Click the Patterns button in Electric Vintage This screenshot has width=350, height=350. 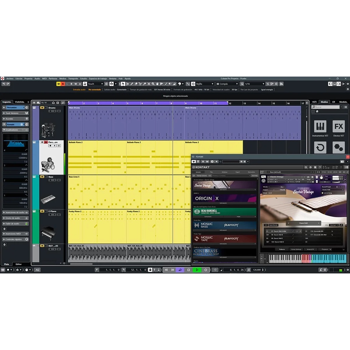[282, 249]
